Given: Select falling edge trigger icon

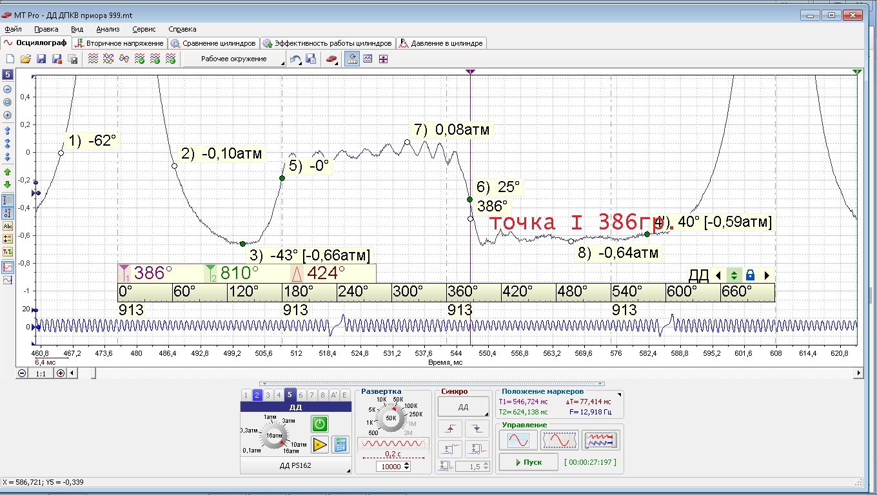Looking at the screenshot, I should pyautogui.click(x=477, y=429).
